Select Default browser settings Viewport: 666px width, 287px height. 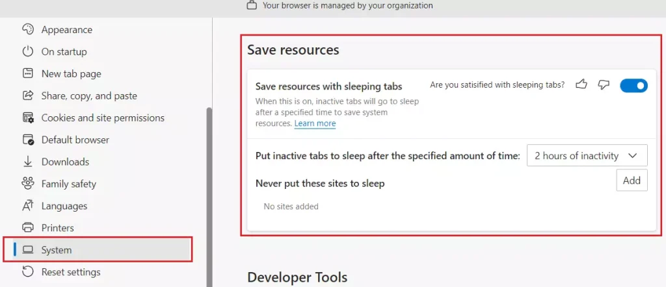point(75,140)
